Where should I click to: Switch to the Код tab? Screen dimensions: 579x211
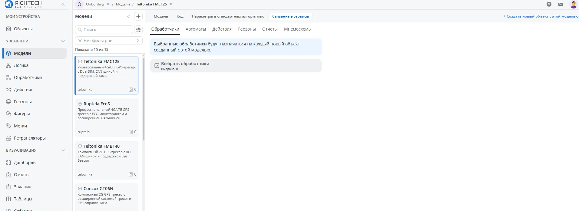pos(180,16)
